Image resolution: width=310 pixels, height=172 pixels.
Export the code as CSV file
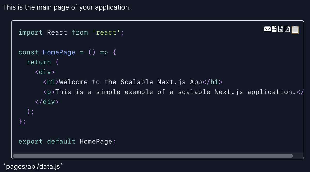click(x=274, y=29)
